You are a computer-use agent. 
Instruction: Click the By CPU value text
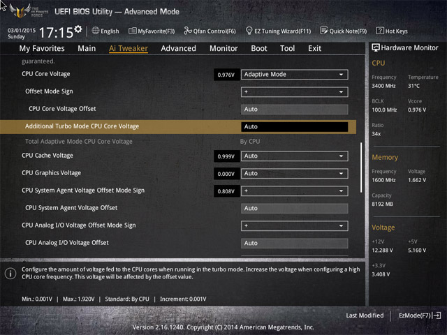250,141
